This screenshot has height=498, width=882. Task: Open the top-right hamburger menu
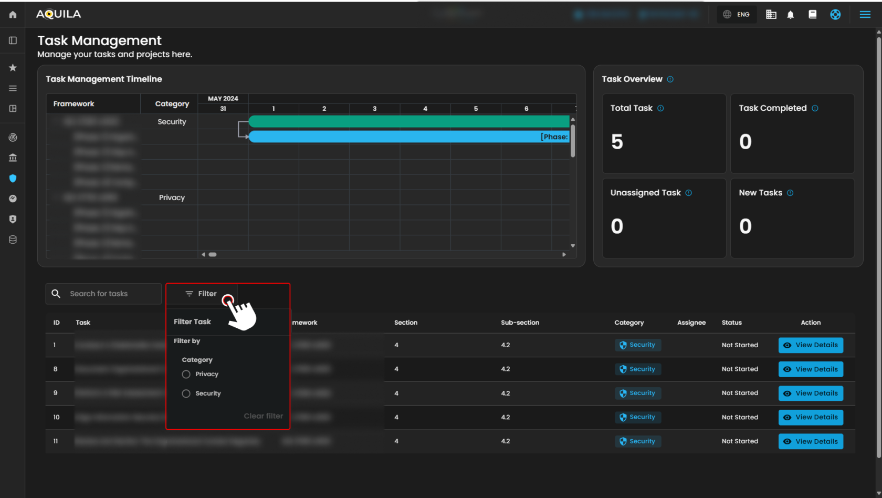(865, 15)
